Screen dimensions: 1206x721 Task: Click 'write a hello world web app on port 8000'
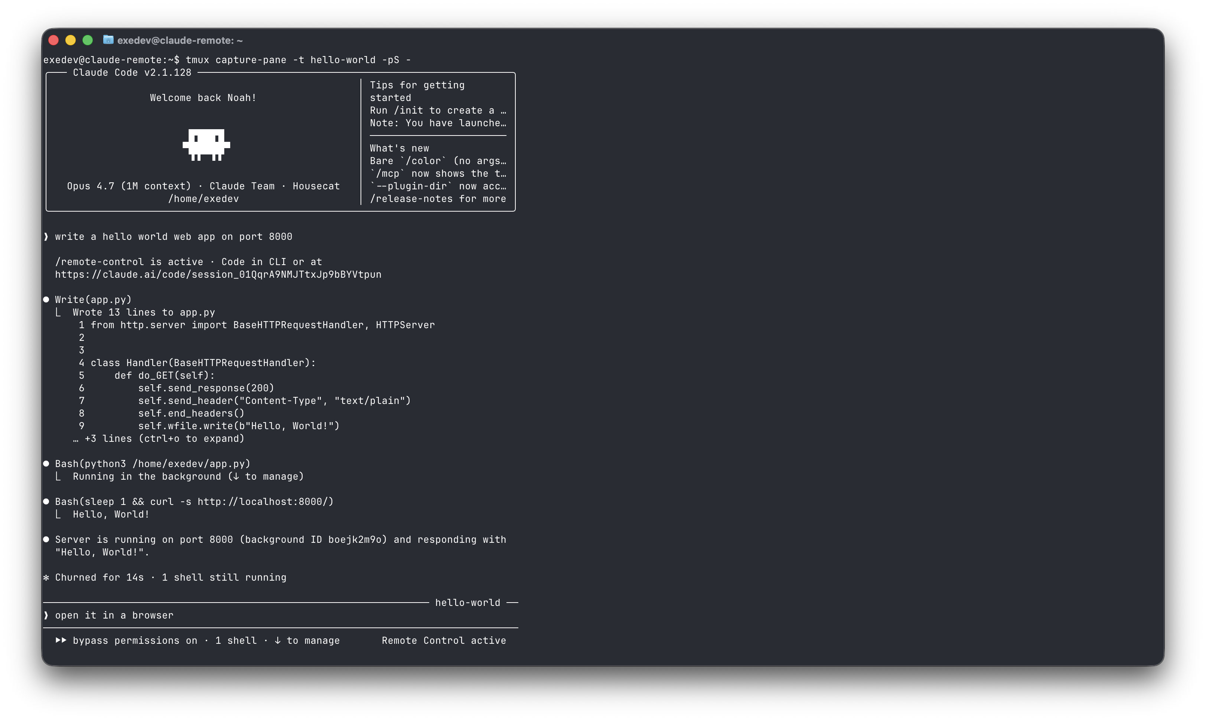[x=173, y=236]
